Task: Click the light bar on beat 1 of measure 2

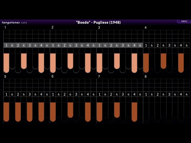Action: coord(53,63)
